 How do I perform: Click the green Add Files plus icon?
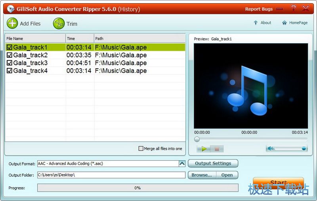point(12,23)
